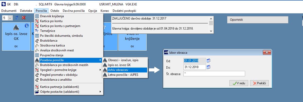Click scroll down arrow in message box
This screenshot has height=102, width=303.
click(211, 31)
